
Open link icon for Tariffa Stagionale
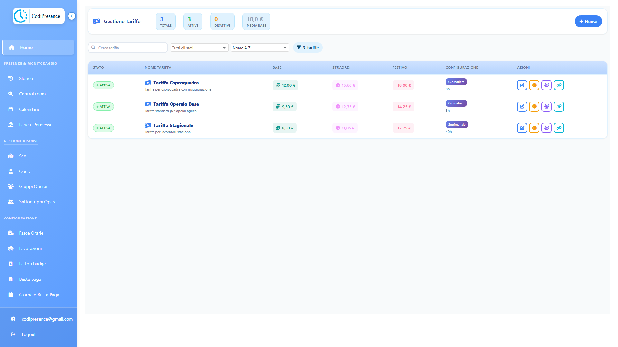click(558, 128)
